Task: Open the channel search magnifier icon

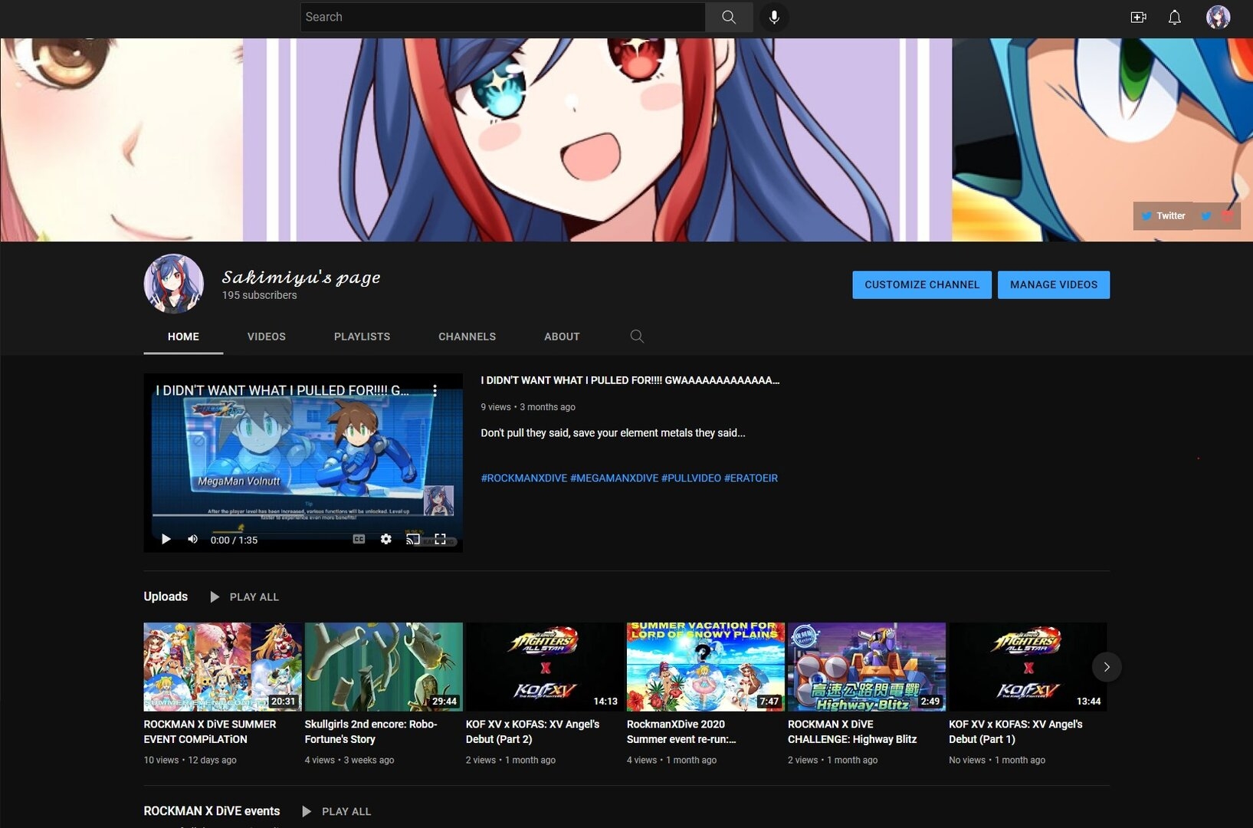Action: point(637,336)
